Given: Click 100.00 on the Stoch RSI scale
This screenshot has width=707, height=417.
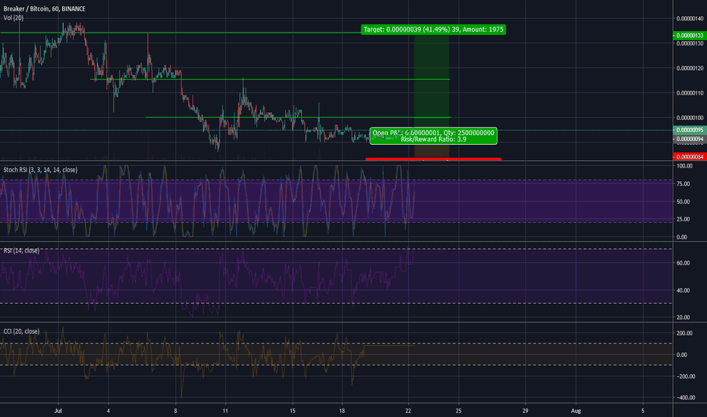Looking at the screenshot, I should 684,166.
